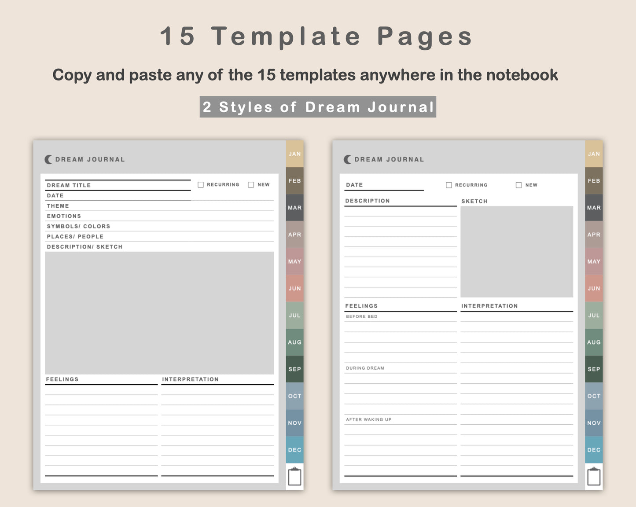
Task: Click the Sketch gray box on right page
Action: tap(517, 252)
